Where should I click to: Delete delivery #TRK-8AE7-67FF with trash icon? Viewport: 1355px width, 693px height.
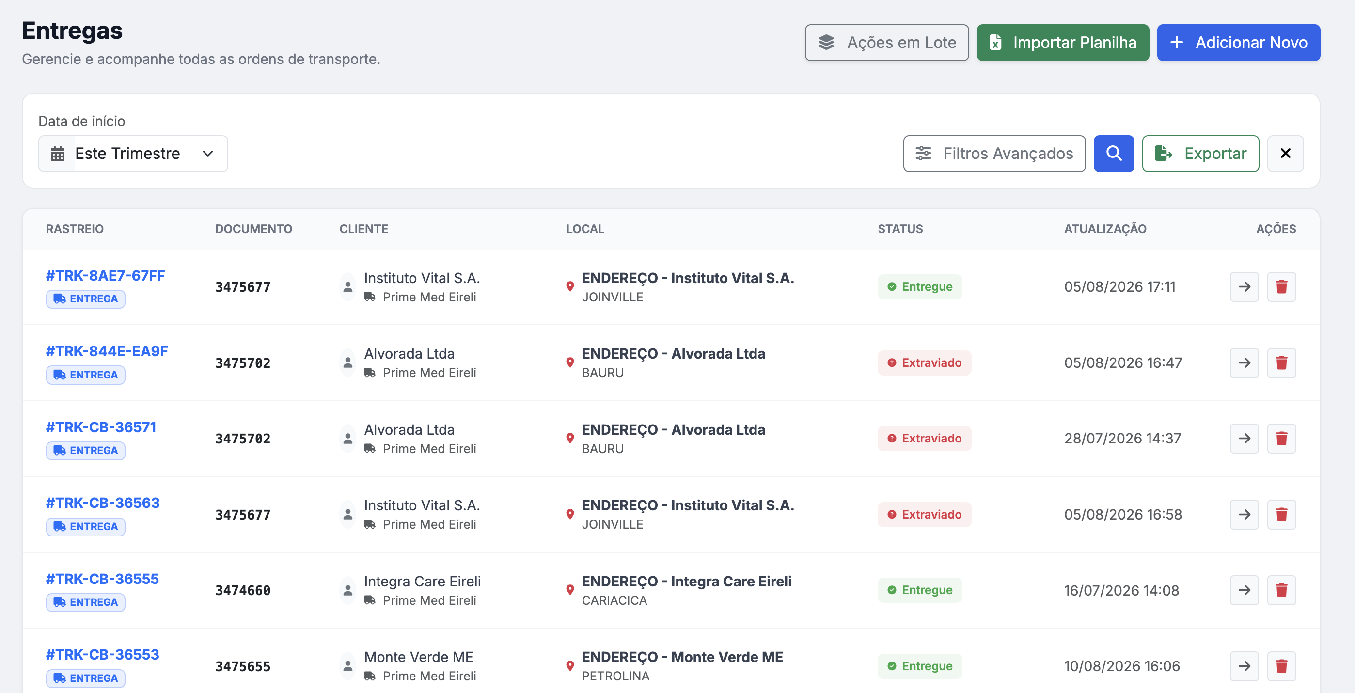(x=1281, y=287)
